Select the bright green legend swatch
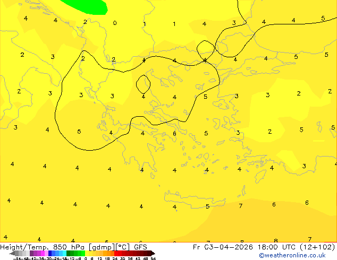337x260 pixels. [83, 253]
